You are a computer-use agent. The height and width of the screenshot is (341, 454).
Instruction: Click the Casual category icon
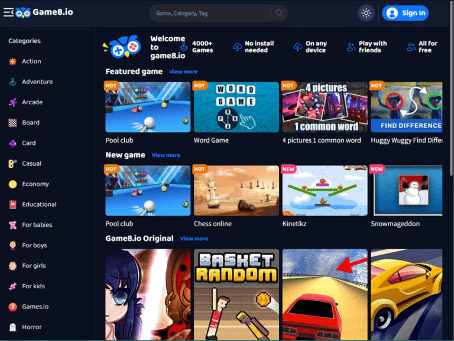tap(13, 163)
